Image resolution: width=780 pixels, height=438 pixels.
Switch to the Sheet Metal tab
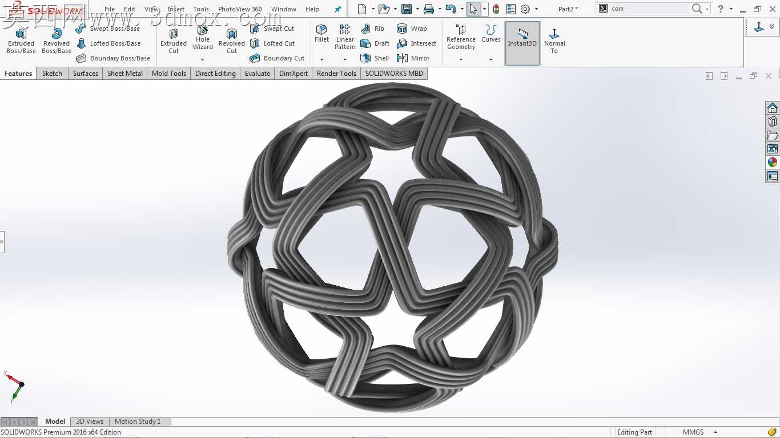[x=125, y=74]
